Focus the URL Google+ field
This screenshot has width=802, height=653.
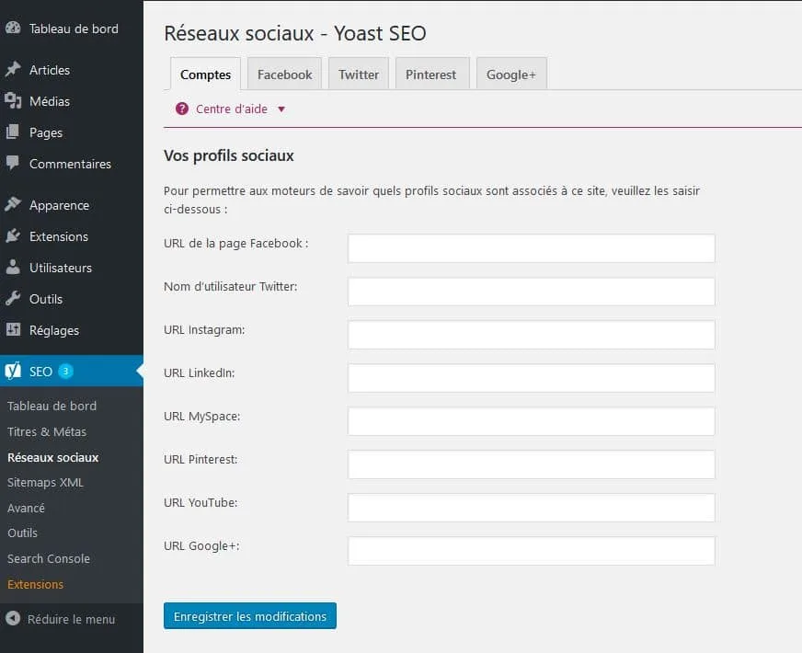coord(532,551)
